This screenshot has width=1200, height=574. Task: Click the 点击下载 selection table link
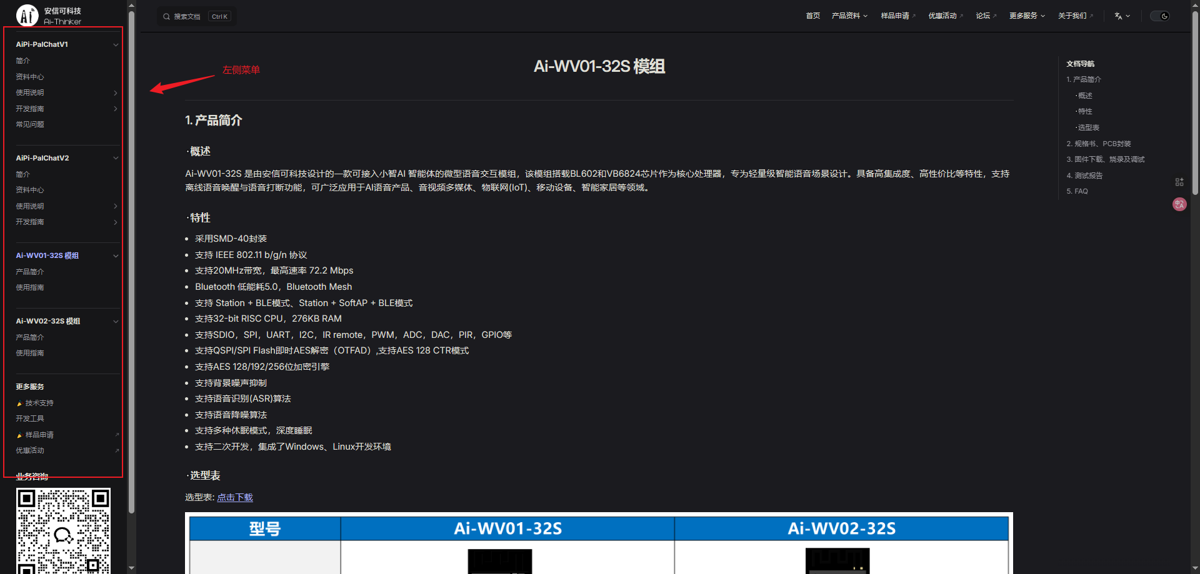234,497
